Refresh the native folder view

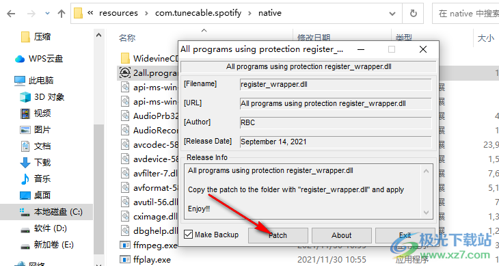(413, 14)
